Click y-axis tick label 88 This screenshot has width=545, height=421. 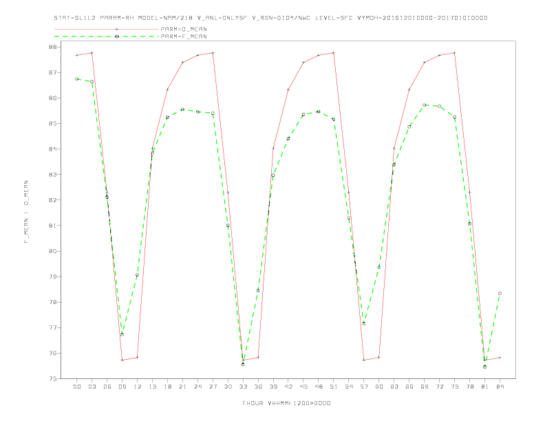[x=54, y=47]
